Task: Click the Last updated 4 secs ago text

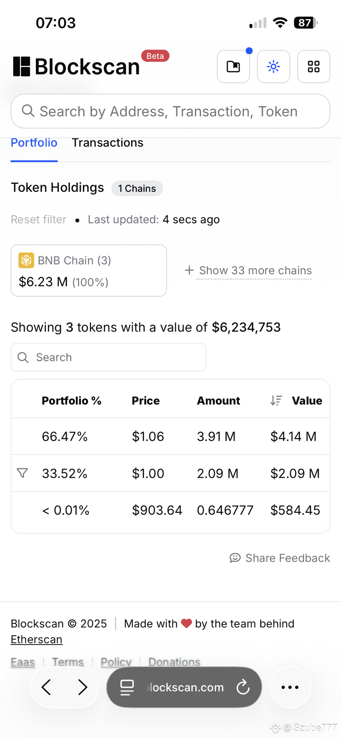Action: [154, 220]
